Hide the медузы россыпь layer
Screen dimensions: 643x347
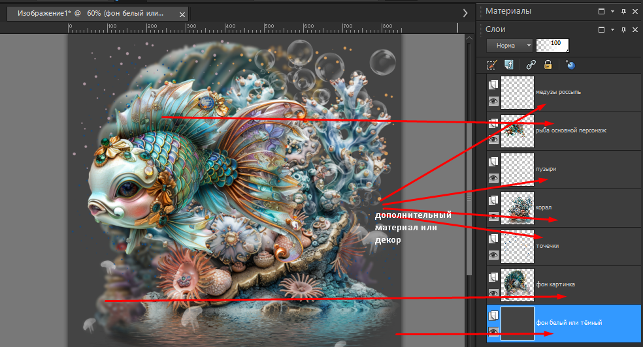point(494,101)
